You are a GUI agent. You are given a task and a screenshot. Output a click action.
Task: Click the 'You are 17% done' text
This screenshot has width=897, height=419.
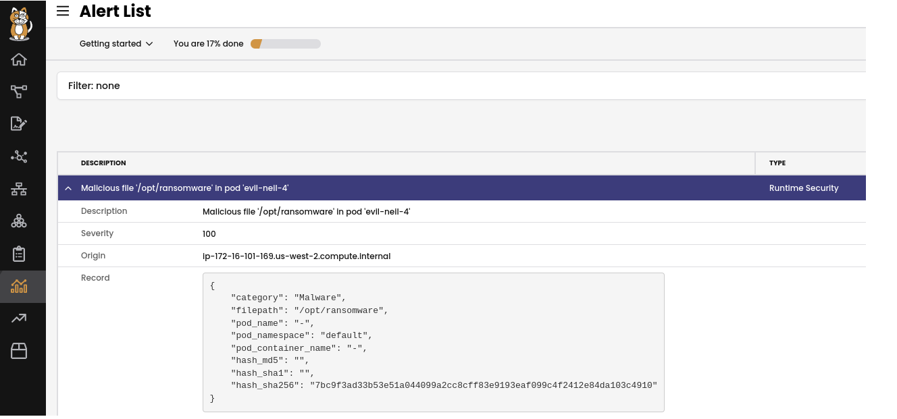[x=209, y=44]
